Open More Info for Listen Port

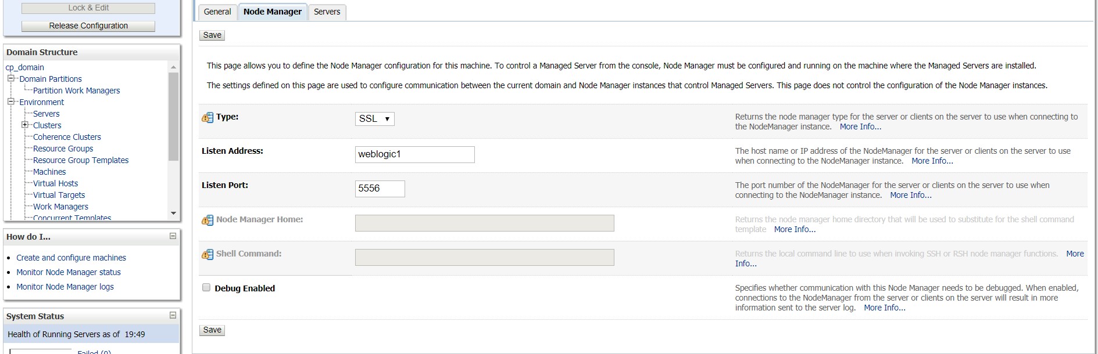point(911,195)
